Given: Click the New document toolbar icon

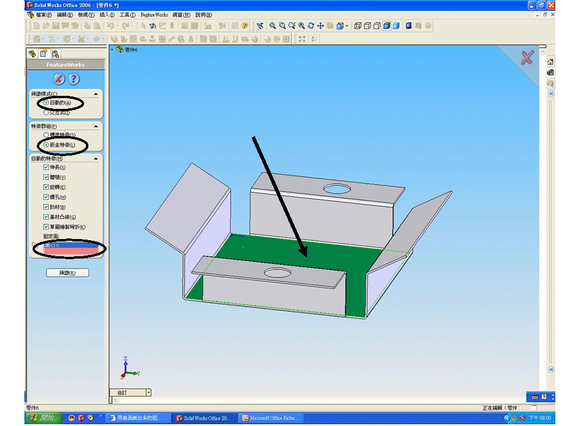Looking at the screenshot, I should click(36, 25).
